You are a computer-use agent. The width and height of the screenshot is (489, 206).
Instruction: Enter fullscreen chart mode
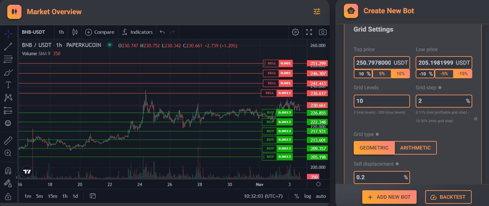tap(309, 32)
